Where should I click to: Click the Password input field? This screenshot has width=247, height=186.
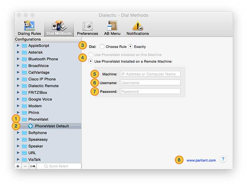(x=150, y=91)
